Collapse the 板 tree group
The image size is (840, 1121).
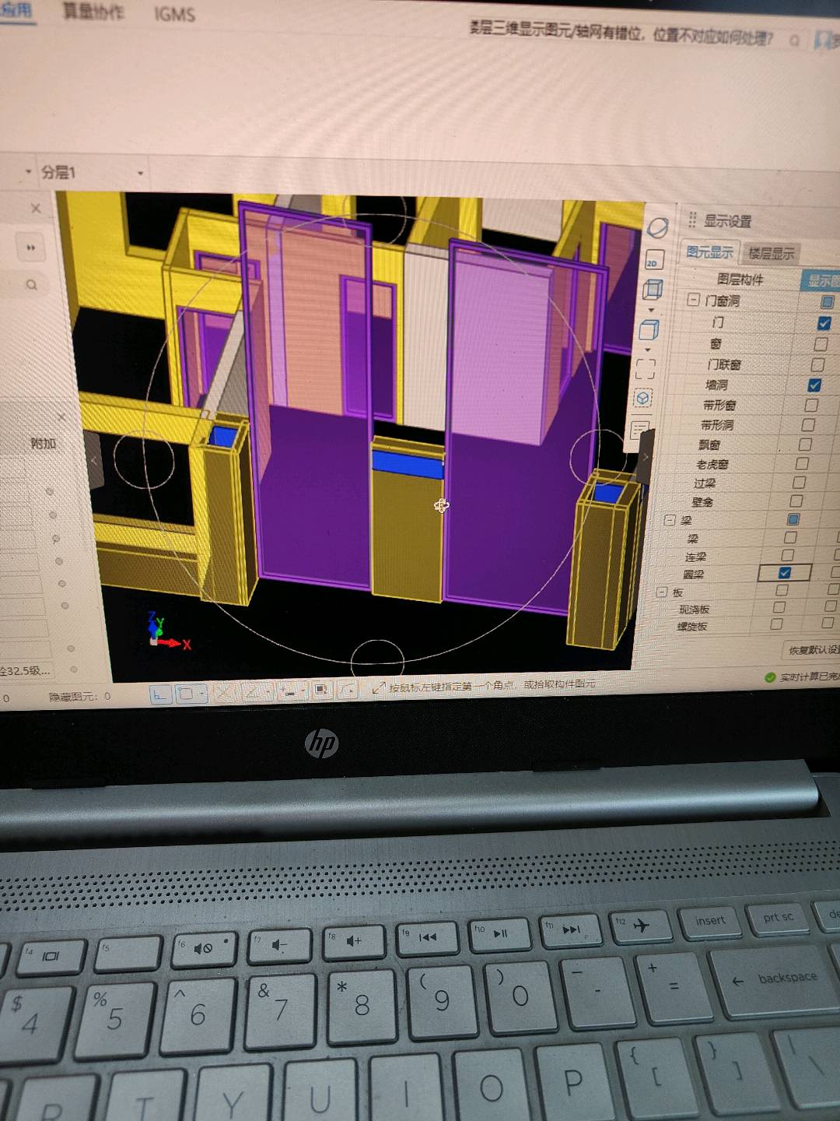pyautogui.click(x=662, y=592)
